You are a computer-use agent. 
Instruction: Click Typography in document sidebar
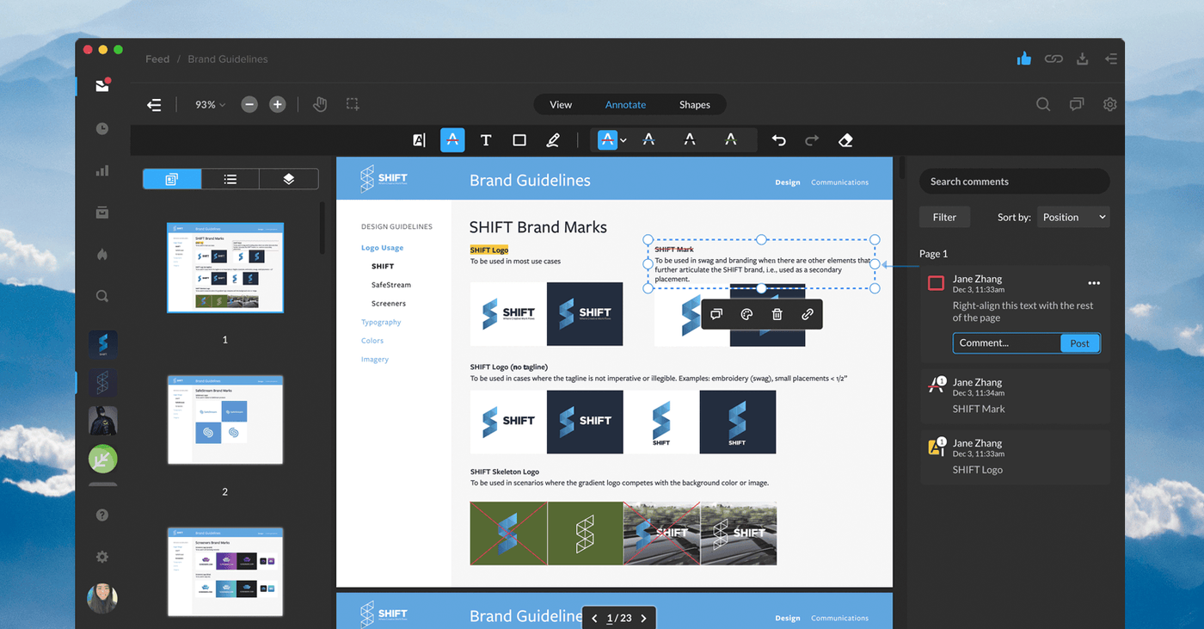(x=381, y=322)
